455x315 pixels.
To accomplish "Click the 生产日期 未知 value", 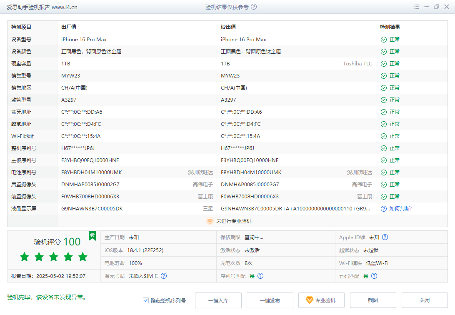I will tap(134, 237).
